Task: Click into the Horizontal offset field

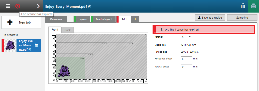Action: point(186,59)
